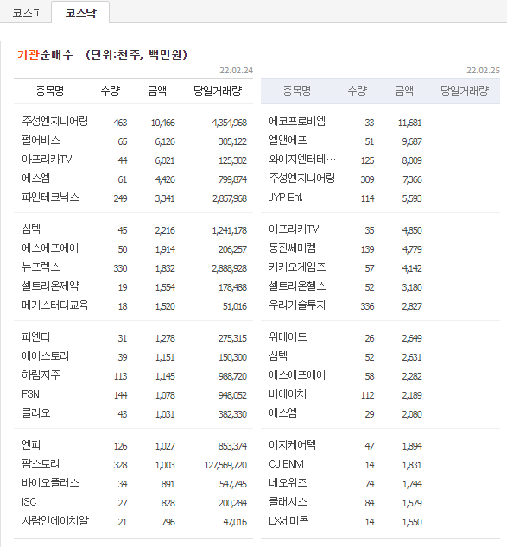Screen dimensions: 507x547
Task: Open 에스엠 in the 22.02.25 column
Action: (282, 412)
